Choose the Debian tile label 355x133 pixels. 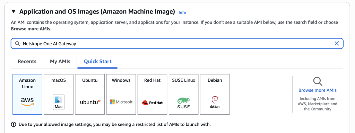click(x=215, y=80)
